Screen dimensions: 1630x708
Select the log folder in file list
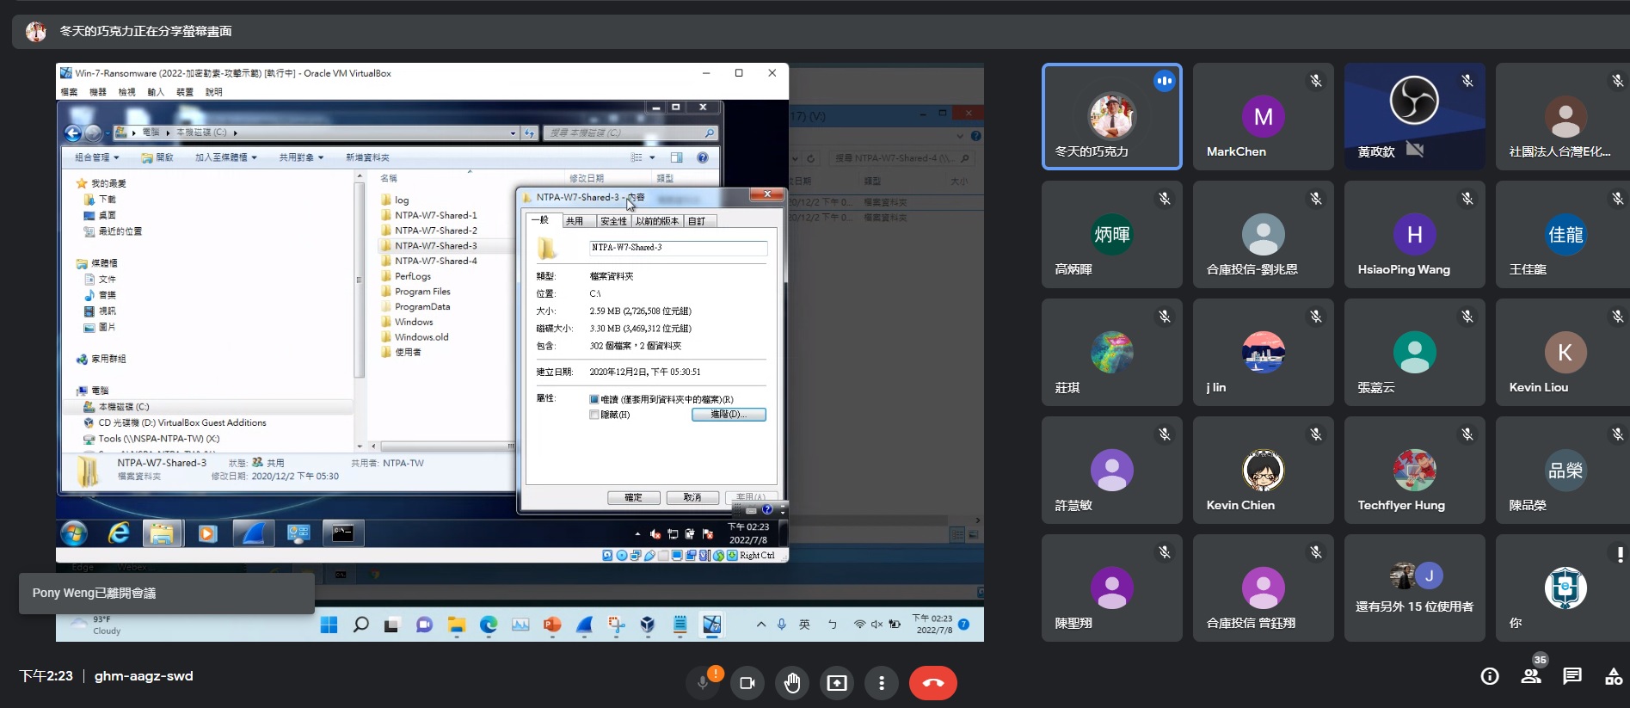402,200
